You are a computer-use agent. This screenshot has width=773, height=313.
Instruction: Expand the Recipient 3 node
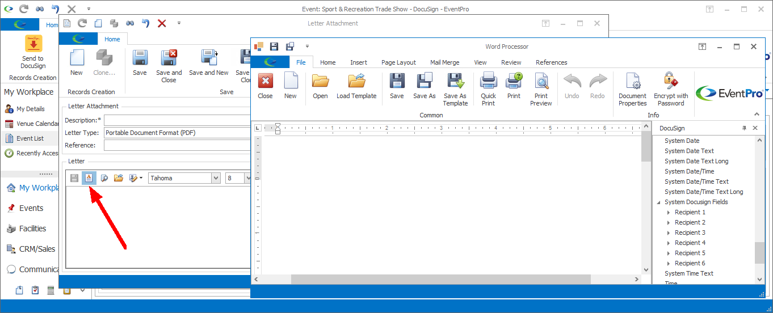tap(669, 232)
